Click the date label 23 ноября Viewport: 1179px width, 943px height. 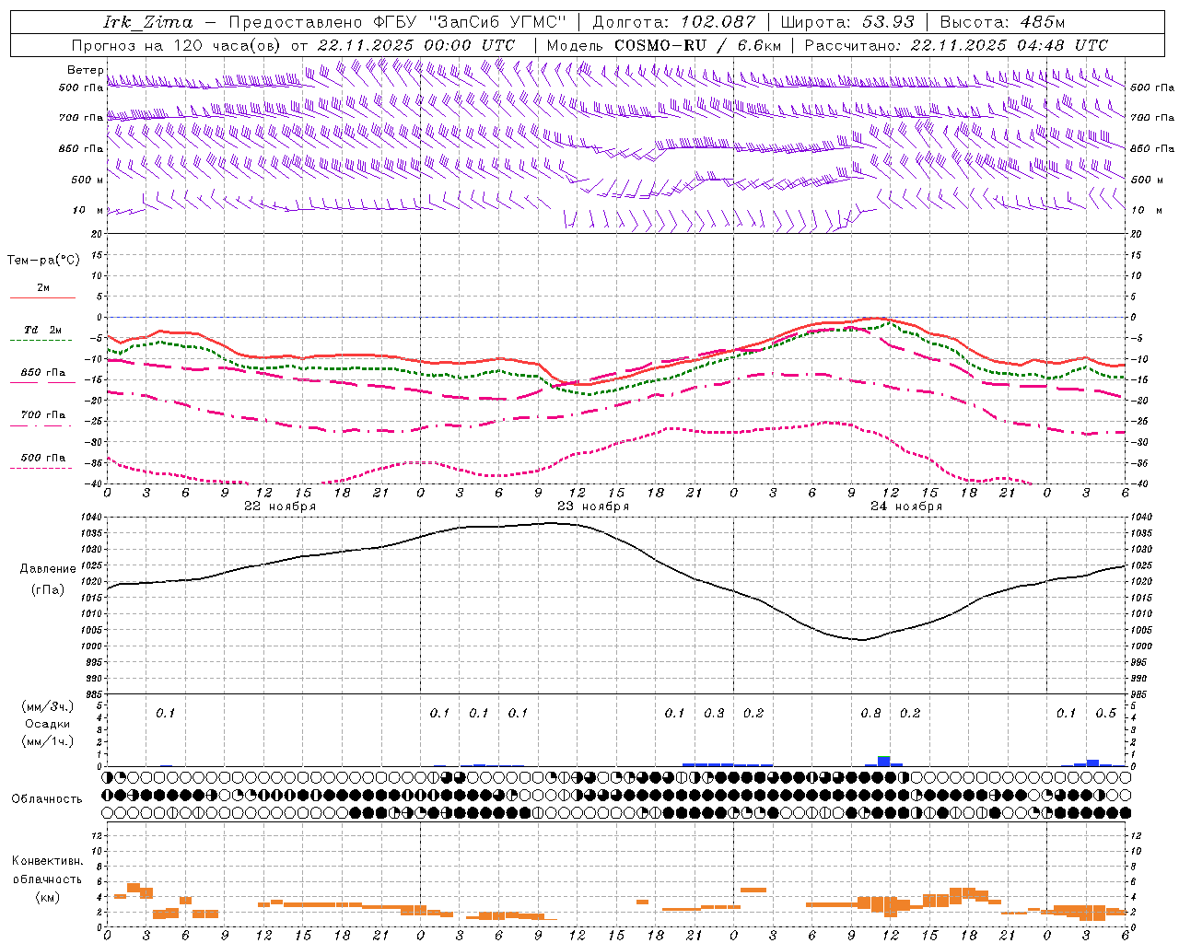pyautogui.click(x=593, y=506)
